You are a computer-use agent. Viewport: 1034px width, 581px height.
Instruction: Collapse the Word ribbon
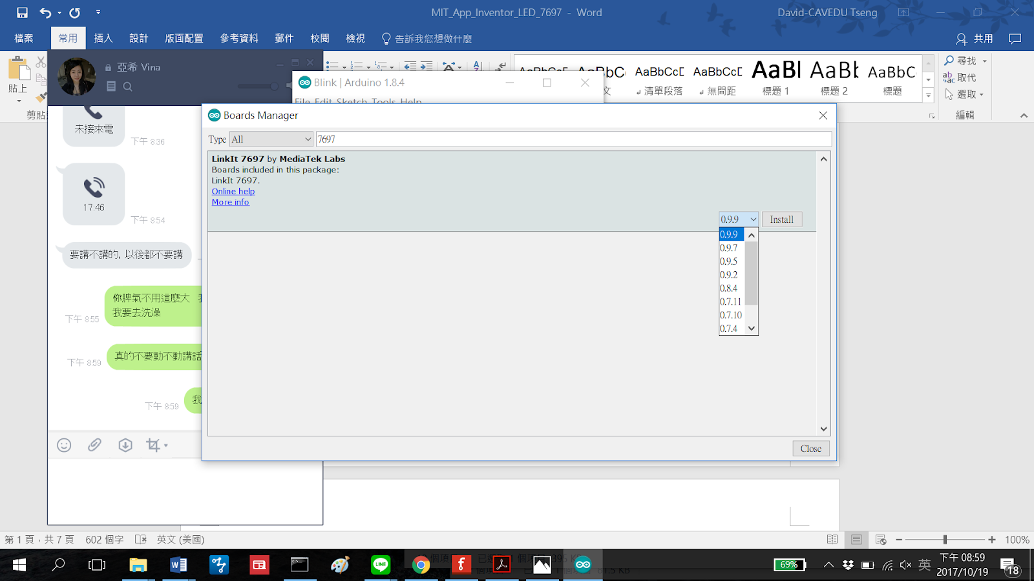[x=1024, y=115]
